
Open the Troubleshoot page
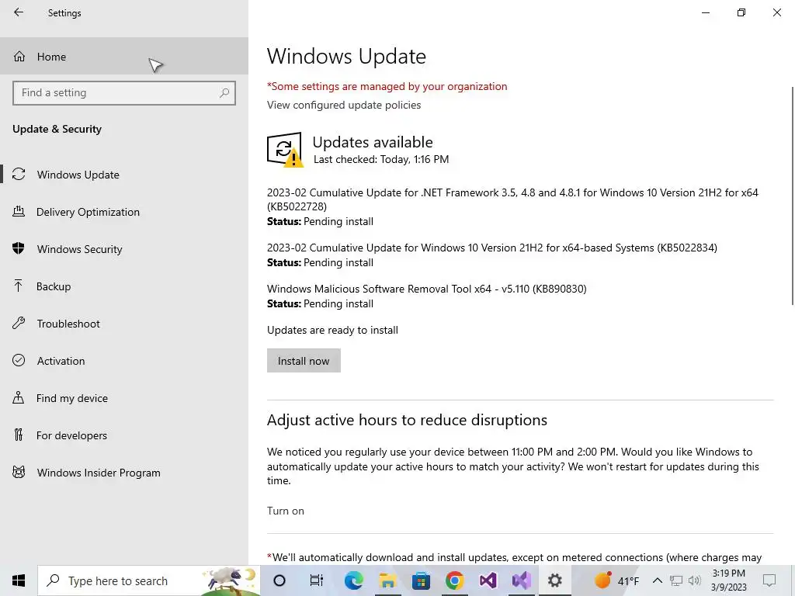coord(124,324)
